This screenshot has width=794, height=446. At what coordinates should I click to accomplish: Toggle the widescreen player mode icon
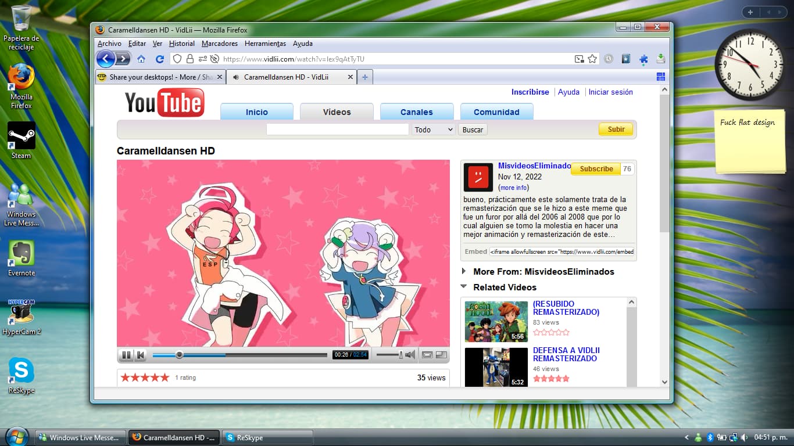(427, 355)
